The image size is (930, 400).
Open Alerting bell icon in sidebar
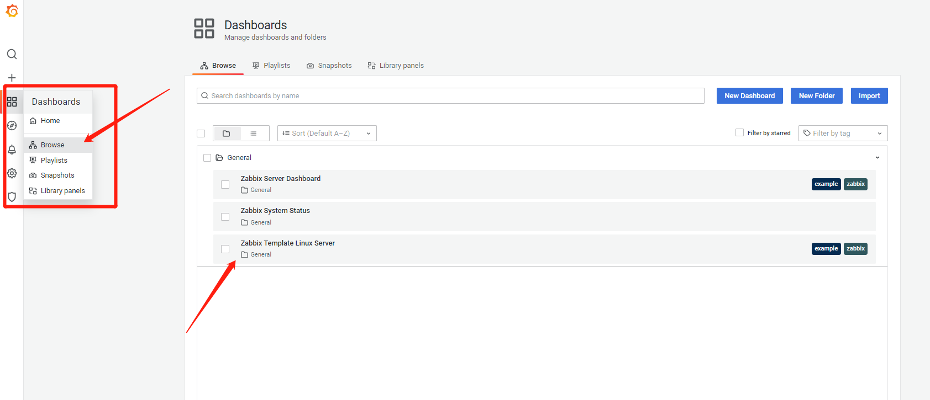click(x=12, y=150)
